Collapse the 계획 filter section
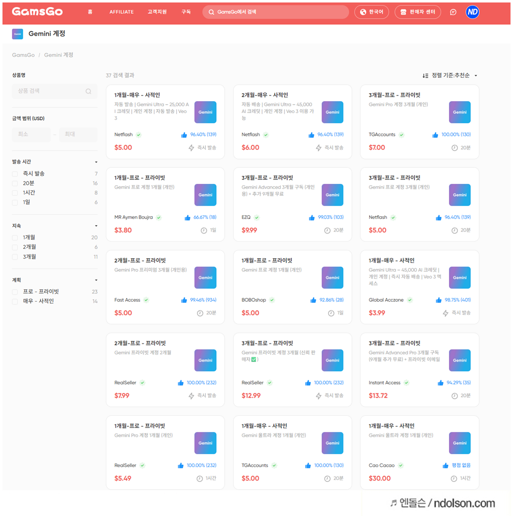 [96, 280]
